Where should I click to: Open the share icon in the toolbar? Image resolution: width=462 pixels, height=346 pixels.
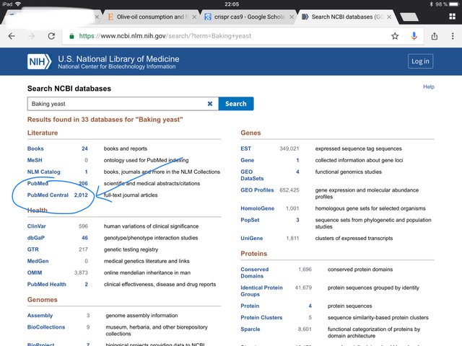click(x=435, y=36)
